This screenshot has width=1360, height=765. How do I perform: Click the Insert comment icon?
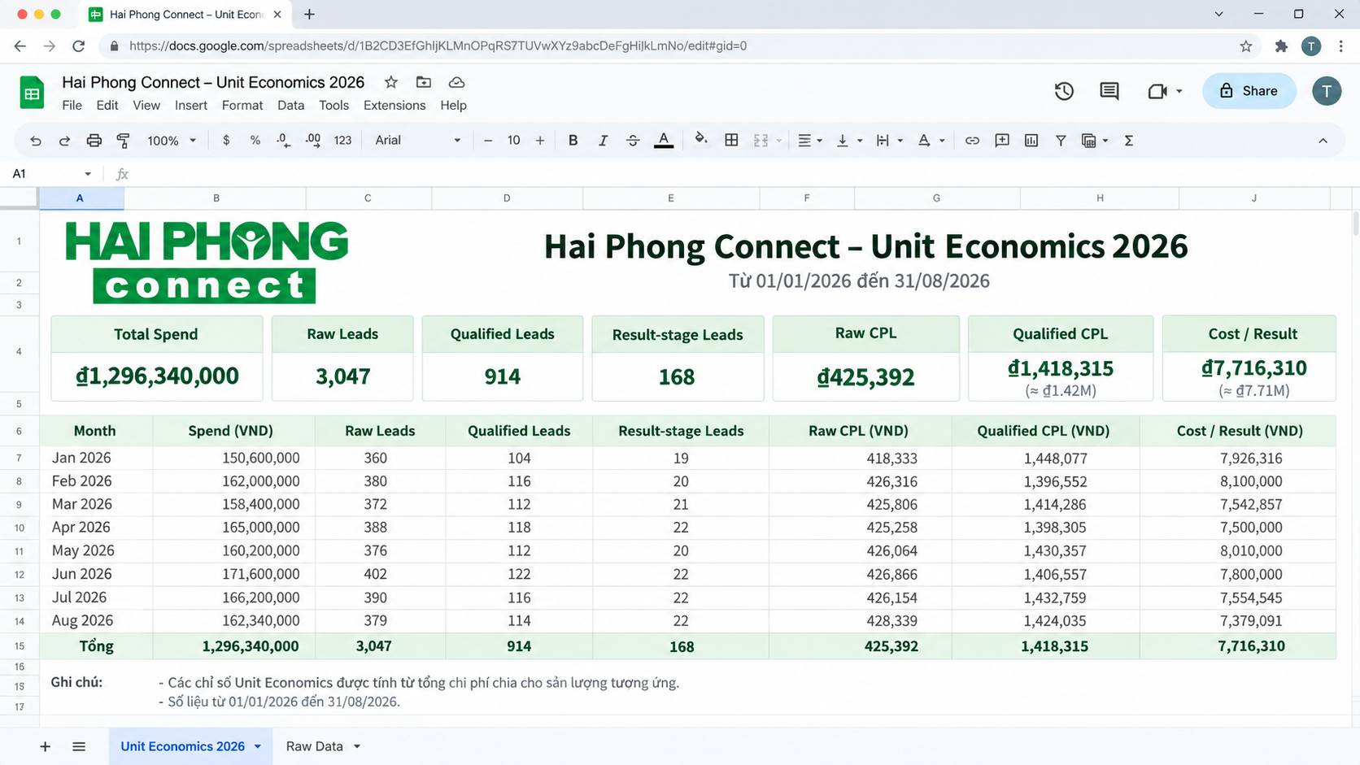click(1002, 141)
